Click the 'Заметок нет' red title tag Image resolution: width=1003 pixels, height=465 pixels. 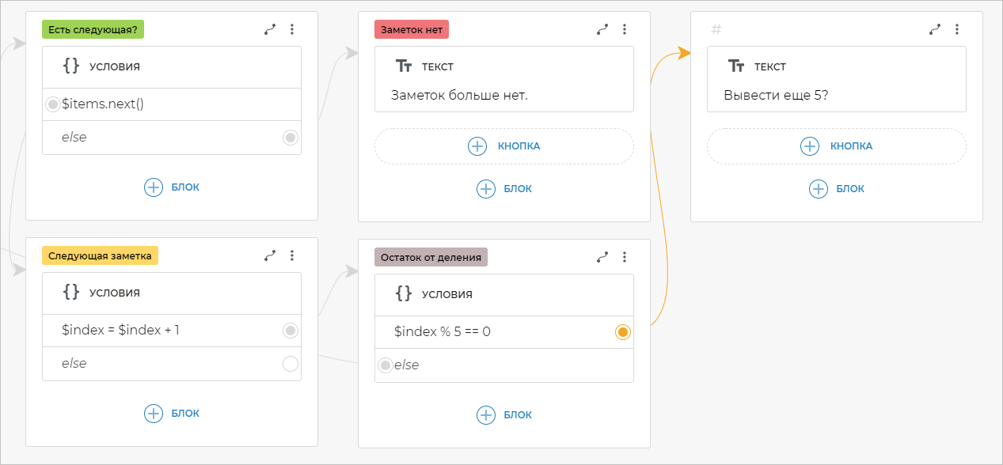[x=411, y=29]
